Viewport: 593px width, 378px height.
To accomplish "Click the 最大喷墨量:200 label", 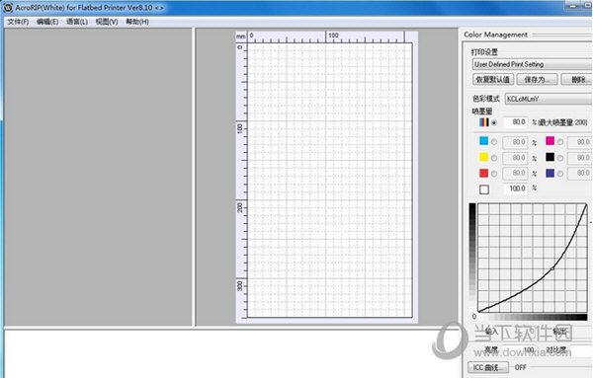I will [562, 122].
